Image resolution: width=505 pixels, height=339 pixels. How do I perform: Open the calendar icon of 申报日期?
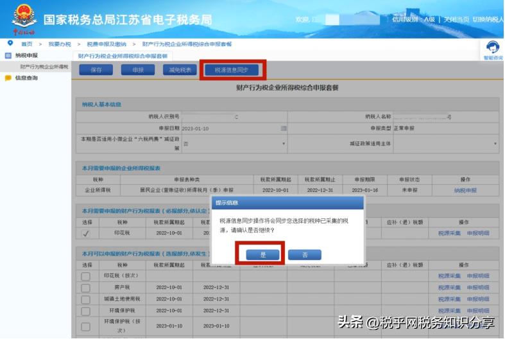tap(284, 128)
